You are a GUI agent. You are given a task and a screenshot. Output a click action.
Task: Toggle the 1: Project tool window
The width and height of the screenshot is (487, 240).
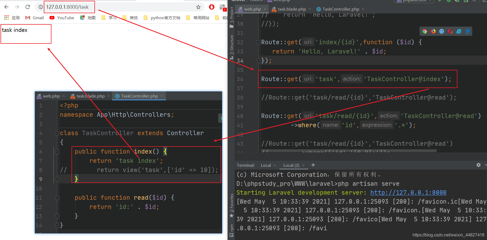231,17
